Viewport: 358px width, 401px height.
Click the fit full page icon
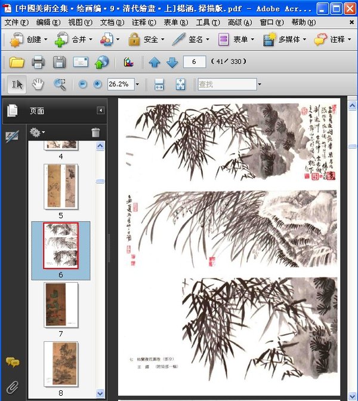point(181,85)
